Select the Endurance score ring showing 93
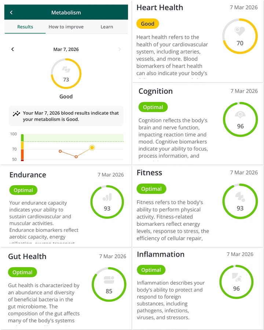 (107, 202)
